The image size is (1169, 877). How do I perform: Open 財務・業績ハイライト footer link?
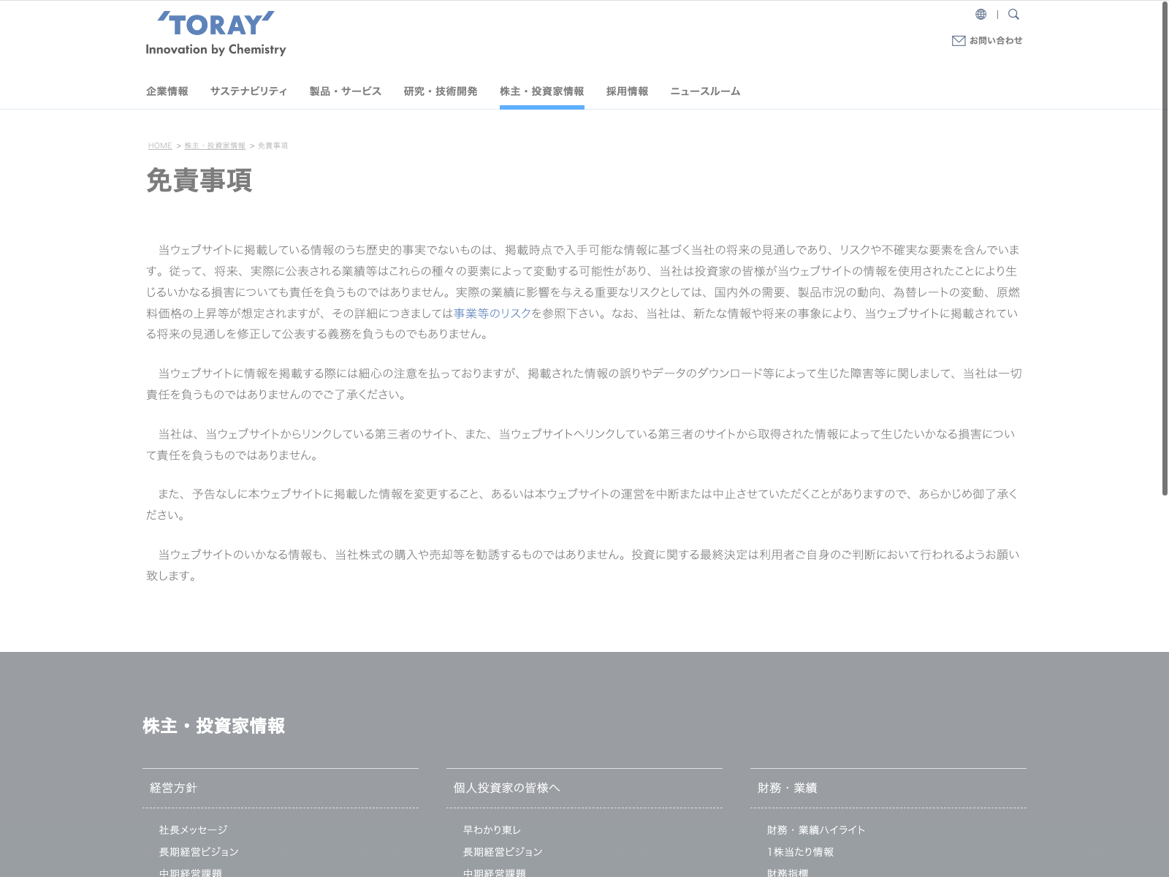tap(816, 830)
